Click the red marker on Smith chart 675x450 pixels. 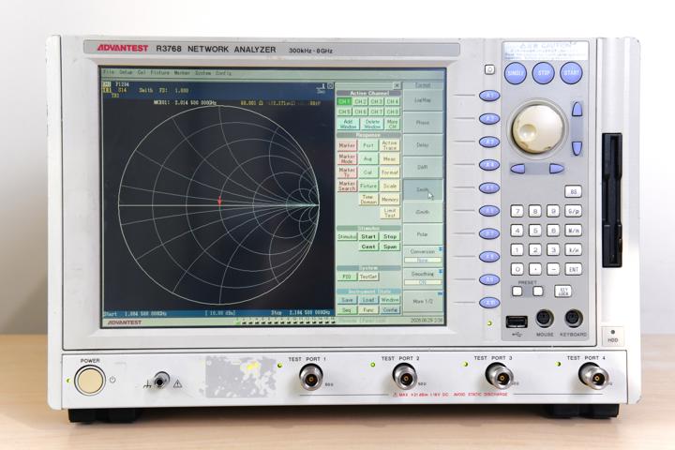pos(219,201)
